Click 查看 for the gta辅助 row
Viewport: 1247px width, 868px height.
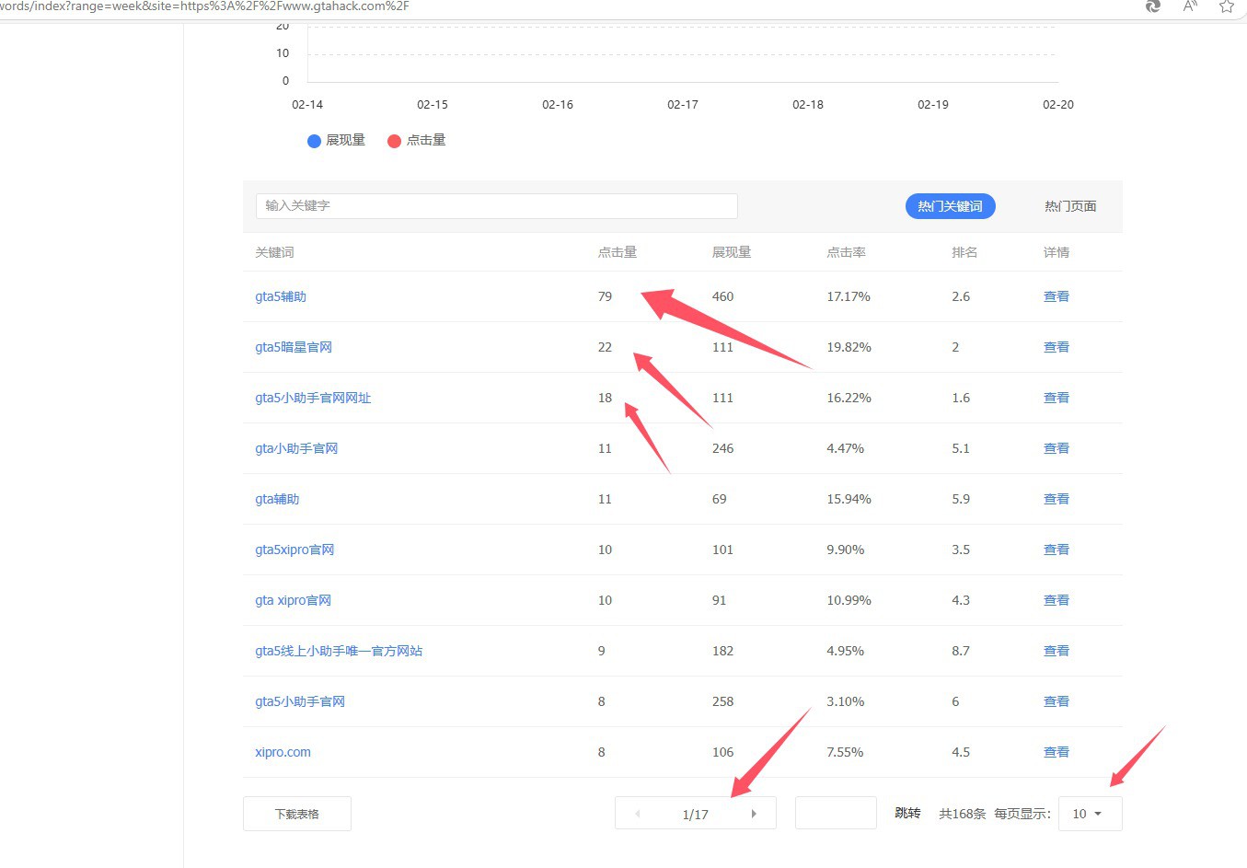(x=1056, y=499)
